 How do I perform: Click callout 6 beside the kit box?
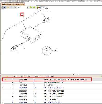click(x=56, y=51)
